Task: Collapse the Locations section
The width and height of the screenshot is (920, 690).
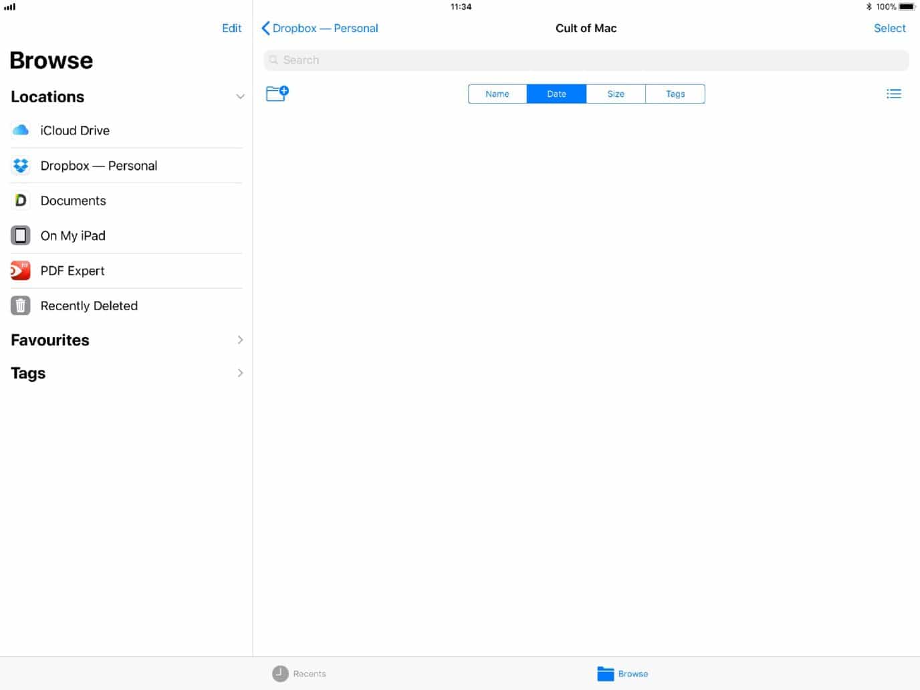Action: click(x=240, y=96)
